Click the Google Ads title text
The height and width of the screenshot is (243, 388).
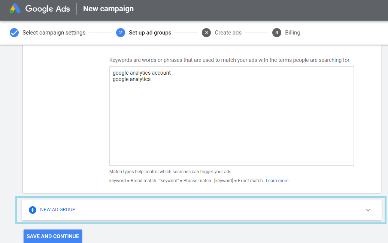[x=48, y=9]
